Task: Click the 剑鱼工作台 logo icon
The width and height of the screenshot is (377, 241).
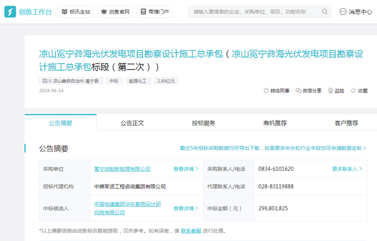Action: coord(10,11)
